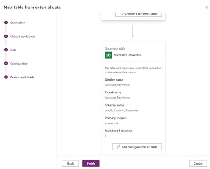Click the Dataverse table heading
Viewport: 210px width, 169px height.
115,49
